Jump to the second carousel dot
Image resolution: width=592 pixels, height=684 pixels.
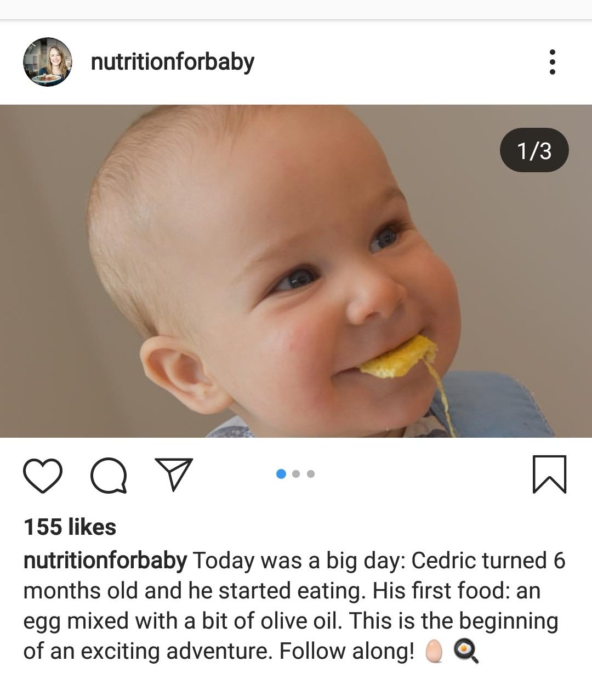(296, 474)
